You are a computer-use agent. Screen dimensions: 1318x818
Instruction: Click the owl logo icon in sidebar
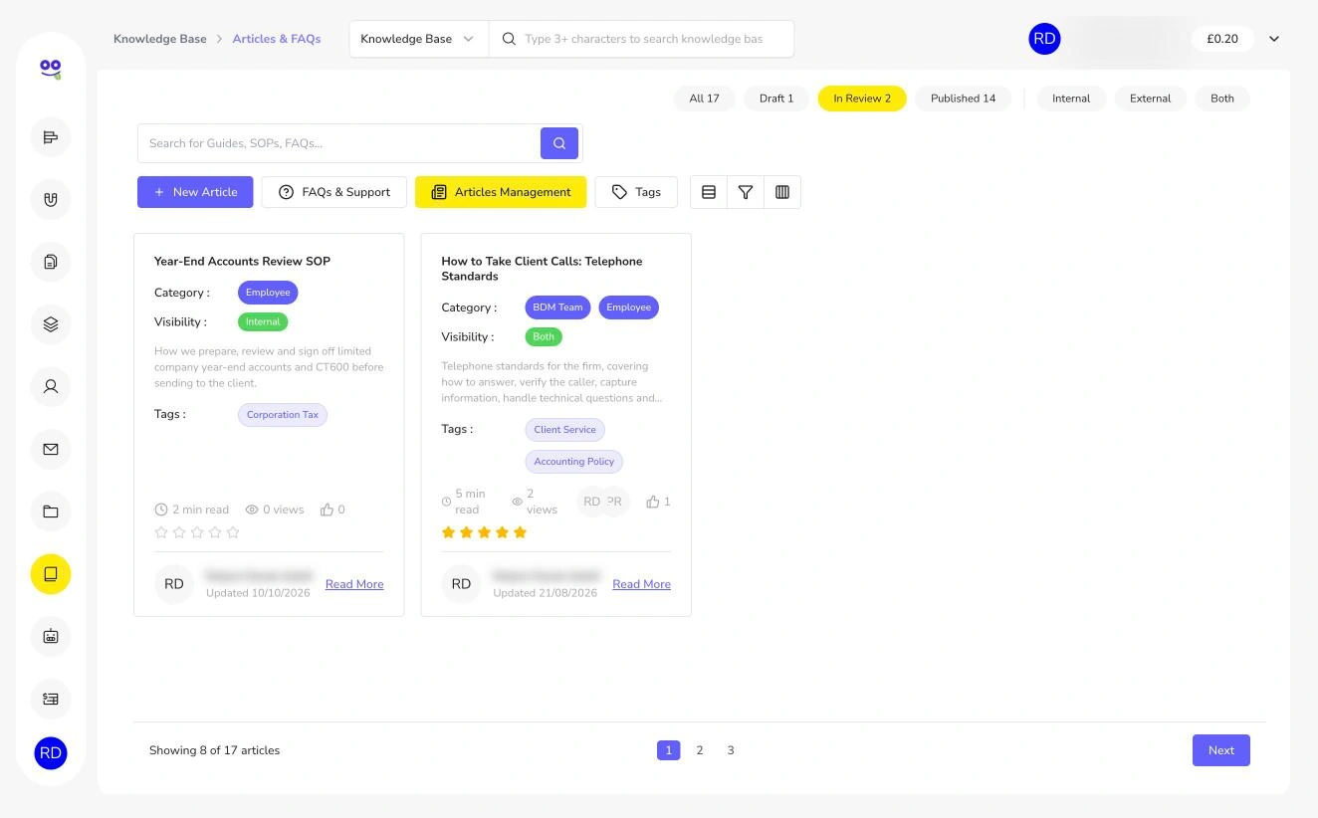[50, 68]
